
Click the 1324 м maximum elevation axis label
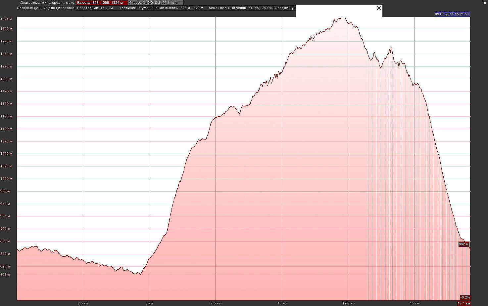click(x=6, y=19)
